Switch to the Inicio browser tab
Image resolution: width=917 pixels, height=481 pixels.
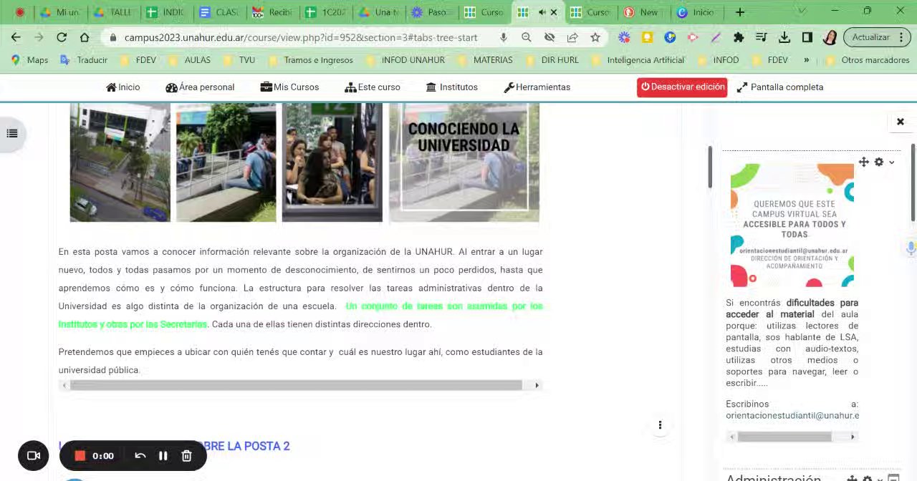pos(697,12)
